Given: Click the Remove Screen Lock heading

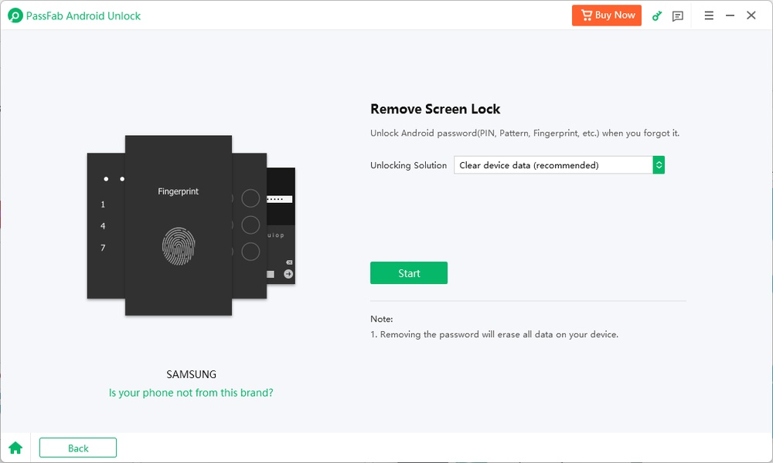Looking at the screenshot, I should (x=435, y=110).
